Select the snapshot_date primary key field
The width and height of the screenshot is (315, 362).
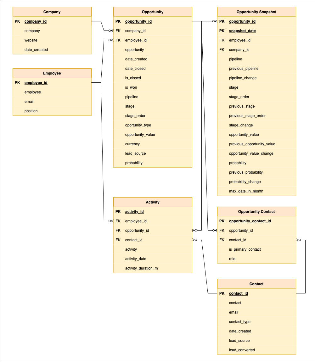click(242, 31)
